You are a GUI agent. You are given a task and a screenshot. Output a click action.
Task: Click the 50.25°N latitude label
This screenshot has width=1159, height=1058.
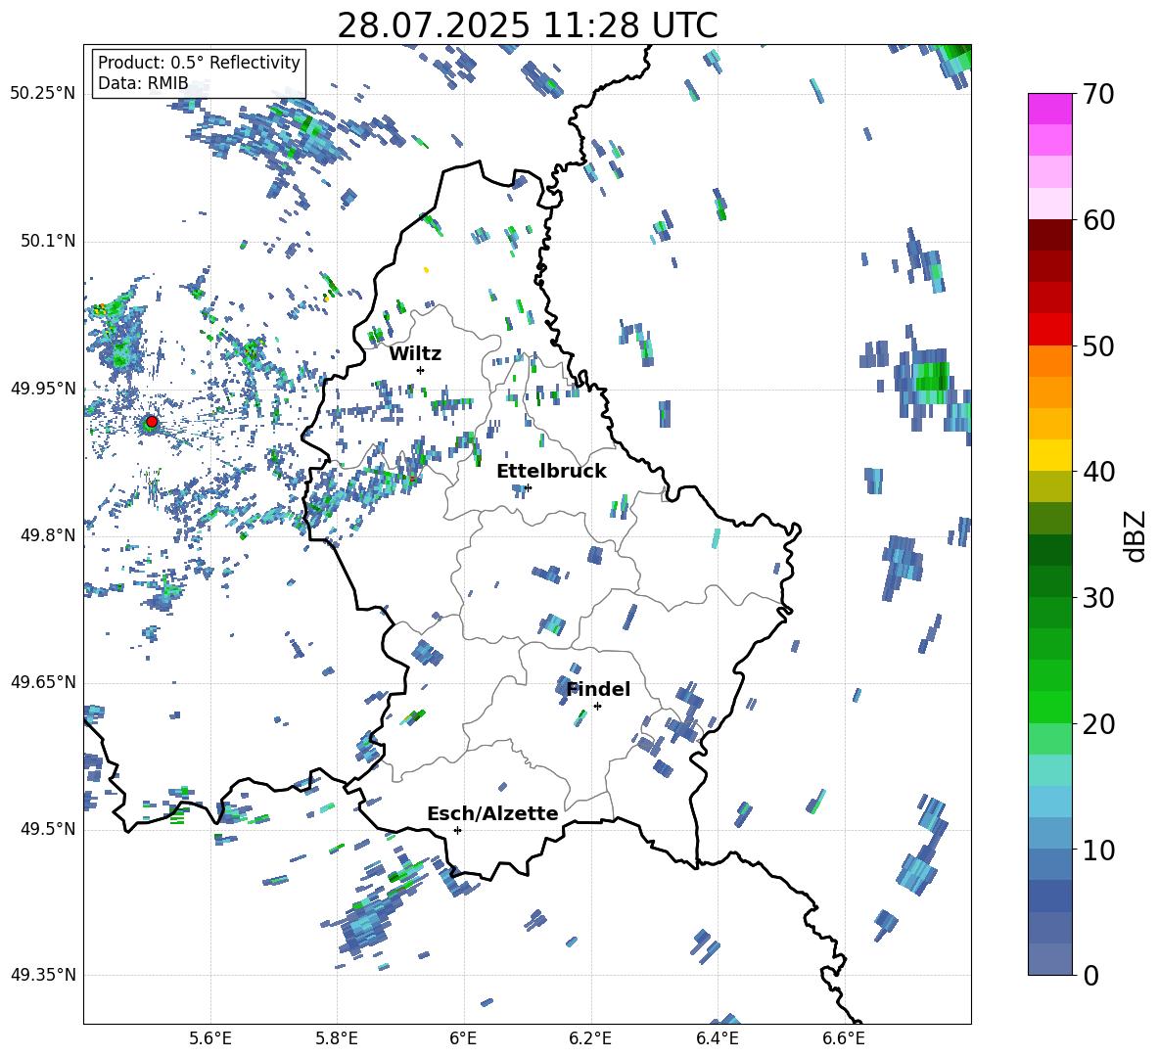tap(43, 94)
